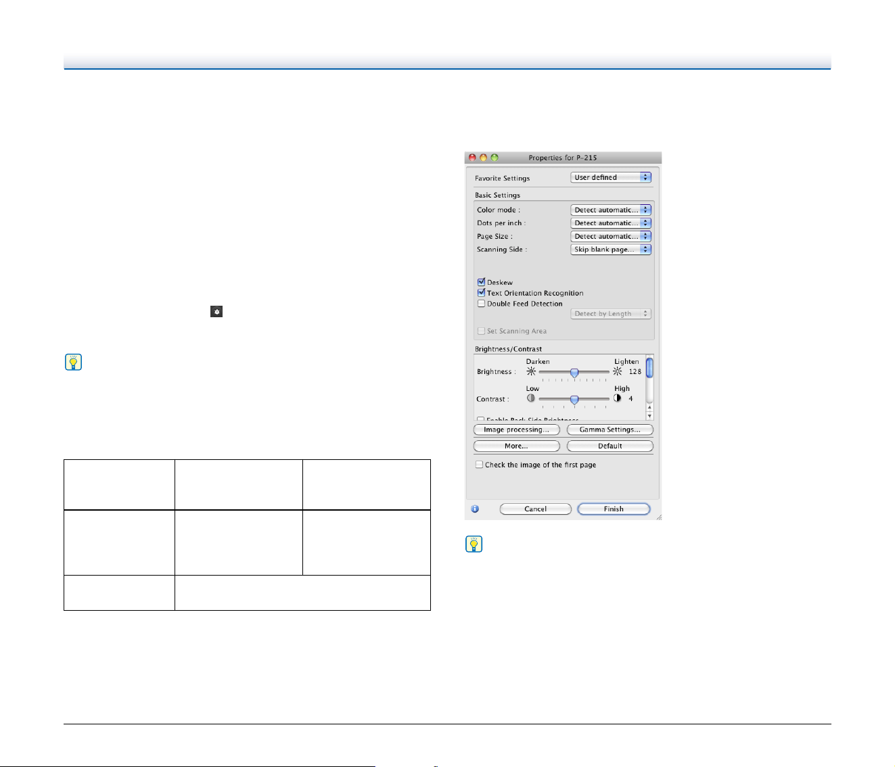Viewport: 895px width, 767px height.
Task: Click the Contrast slider handle
Action: [574, 400]
